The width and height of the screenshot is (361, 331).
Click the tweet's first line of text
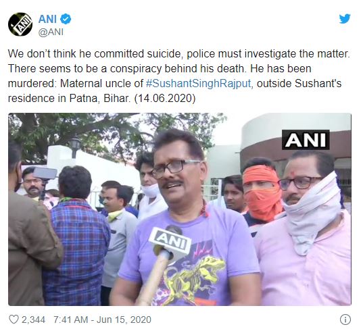click(178, 53)
